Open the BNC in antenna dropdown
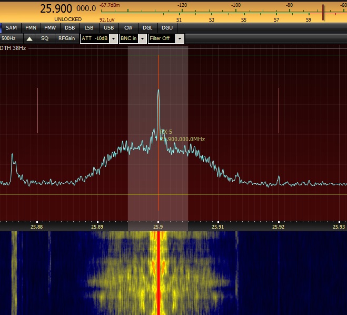Image resolution: width=347 pixels, height=315 pixels. [x=143, y=39]
